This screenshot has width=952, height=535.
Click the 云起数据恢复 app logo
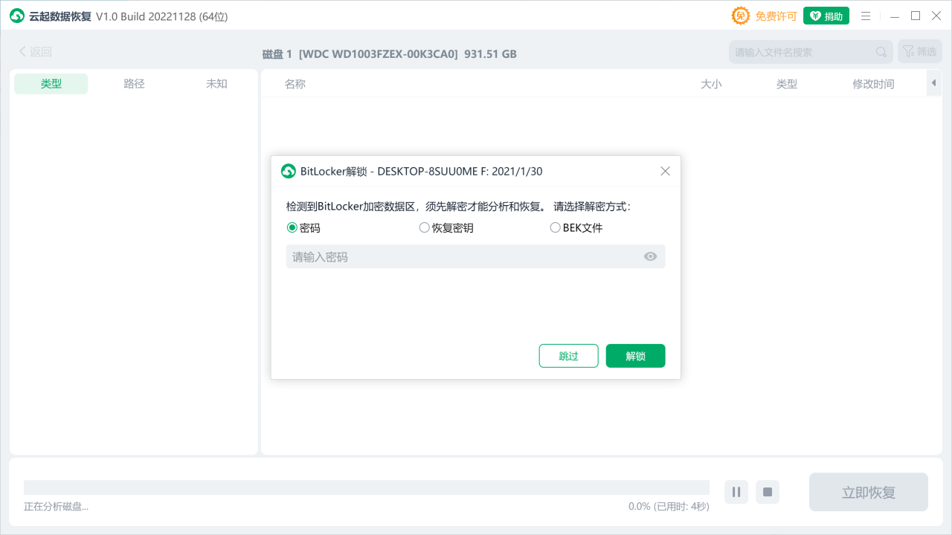(16, 15)
